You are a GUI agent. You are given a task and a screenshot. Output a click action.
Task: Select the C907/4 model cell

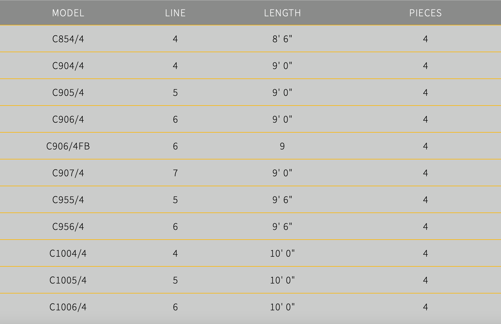click(x=68, y=173)
